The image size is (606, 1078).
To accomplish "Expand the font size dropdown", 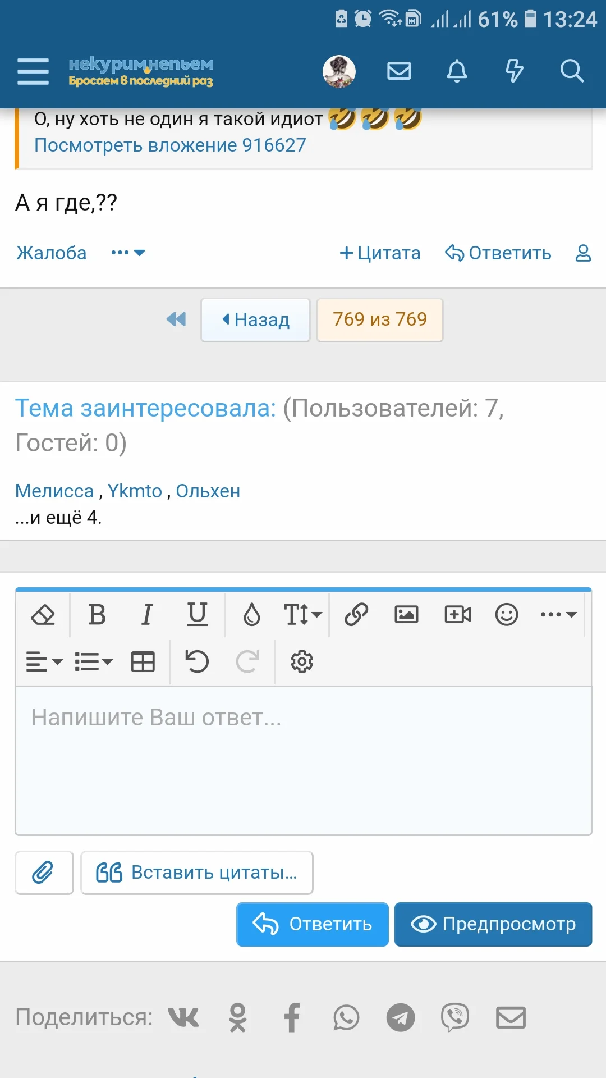I will tap(302, 614).
